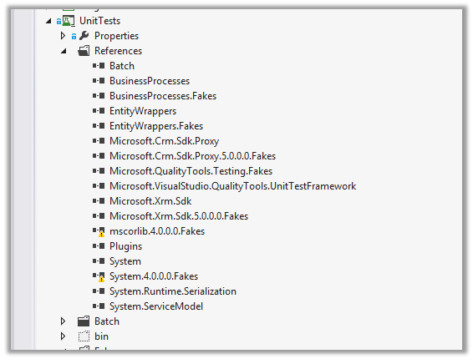Image resolution: width=473 pixels, height=359 pixels.
Task: Click the dotted bin folder icon
Action: [x=84, y=336]
